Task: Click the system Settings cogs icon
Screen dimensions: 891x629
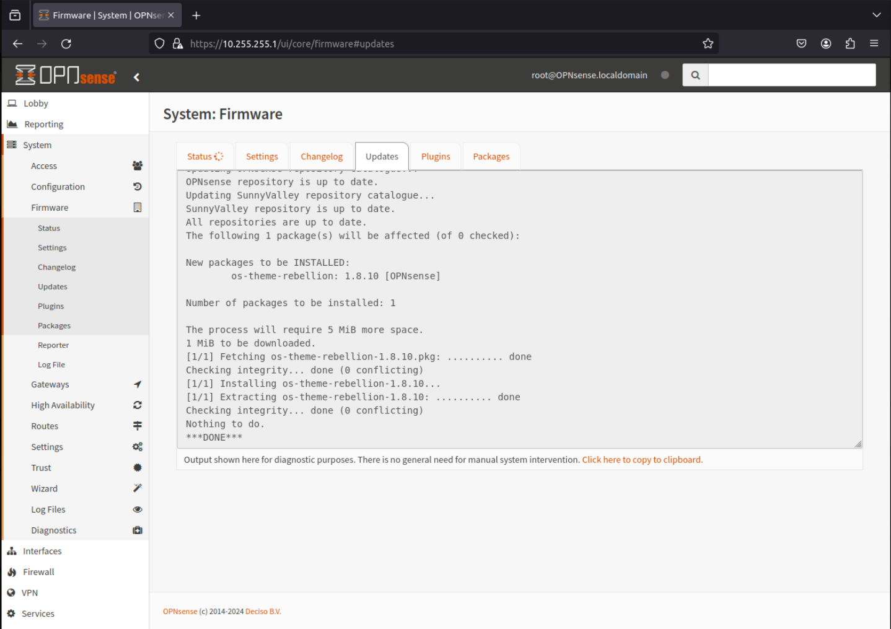Action: 138,447
